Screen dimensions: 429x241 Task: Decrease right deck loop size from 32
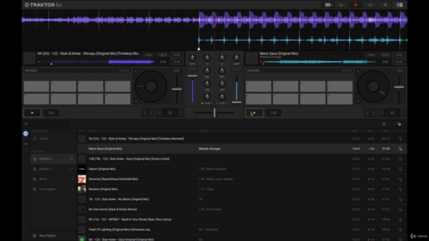pyautogui.click(x=381, y=113)
